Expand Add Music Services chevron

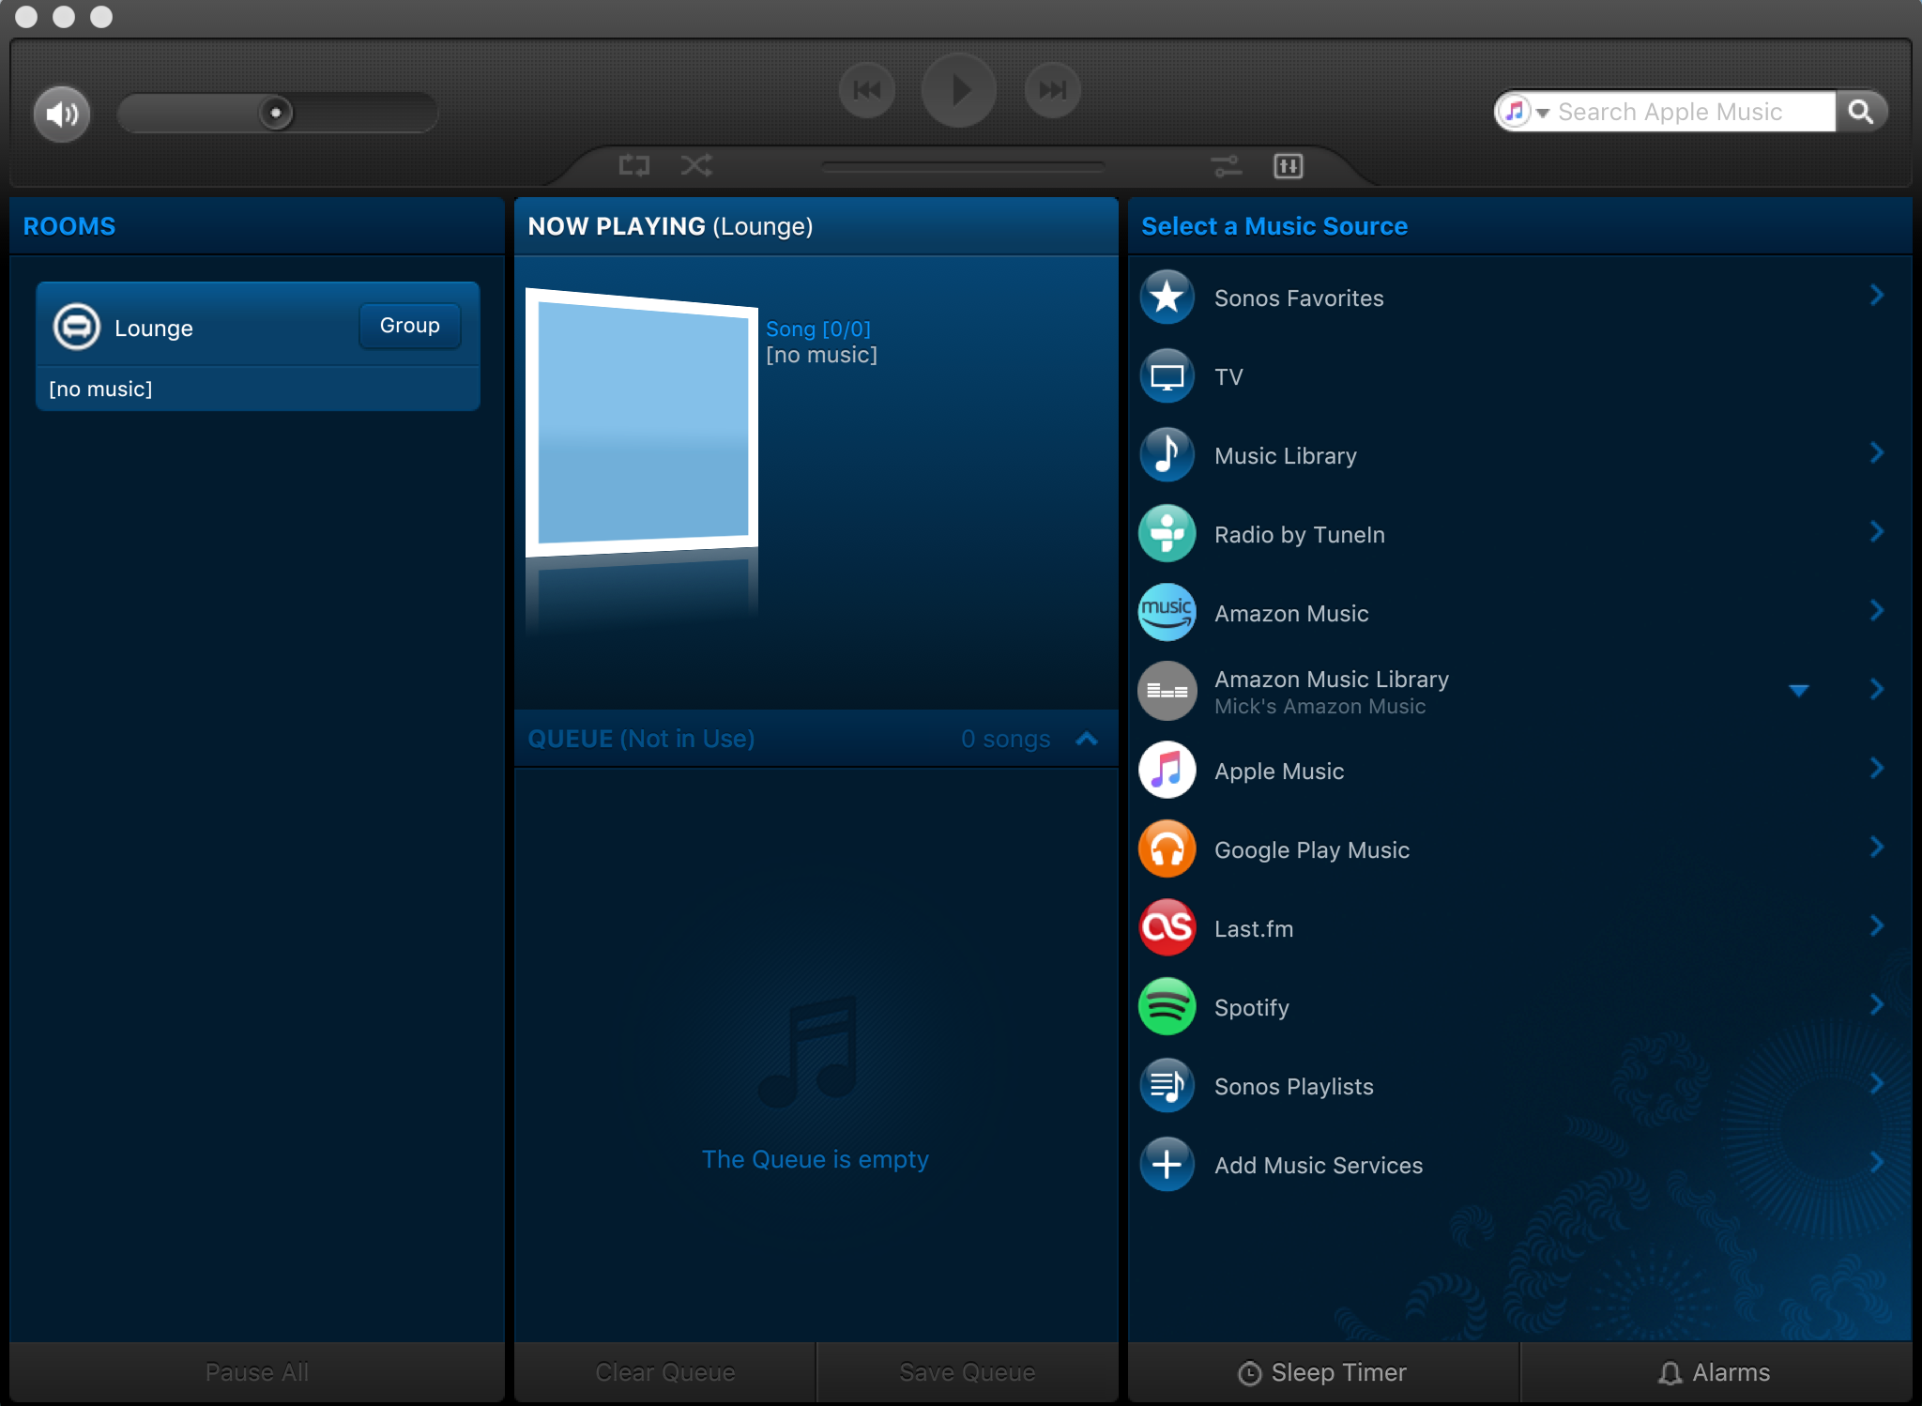[1877, 1163]
